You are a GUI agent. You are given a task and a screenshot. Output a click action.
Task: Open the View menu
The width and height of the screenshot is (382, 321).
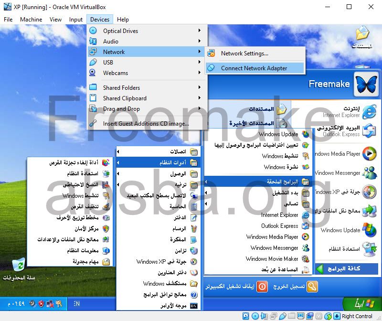[55, 20]
